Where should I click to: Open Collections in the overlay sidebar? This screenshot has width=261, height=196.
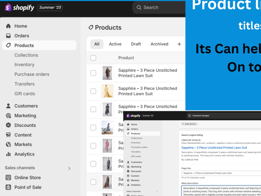[x=137, y=138]
